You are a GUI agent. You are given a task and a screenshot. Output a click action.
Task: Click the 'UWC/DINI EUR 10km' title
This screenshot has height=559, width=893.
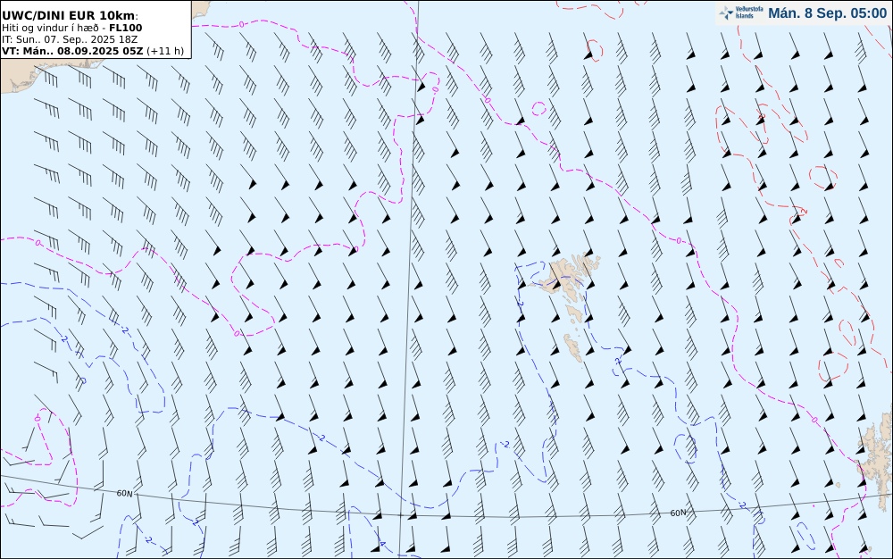tap(70, 15)
